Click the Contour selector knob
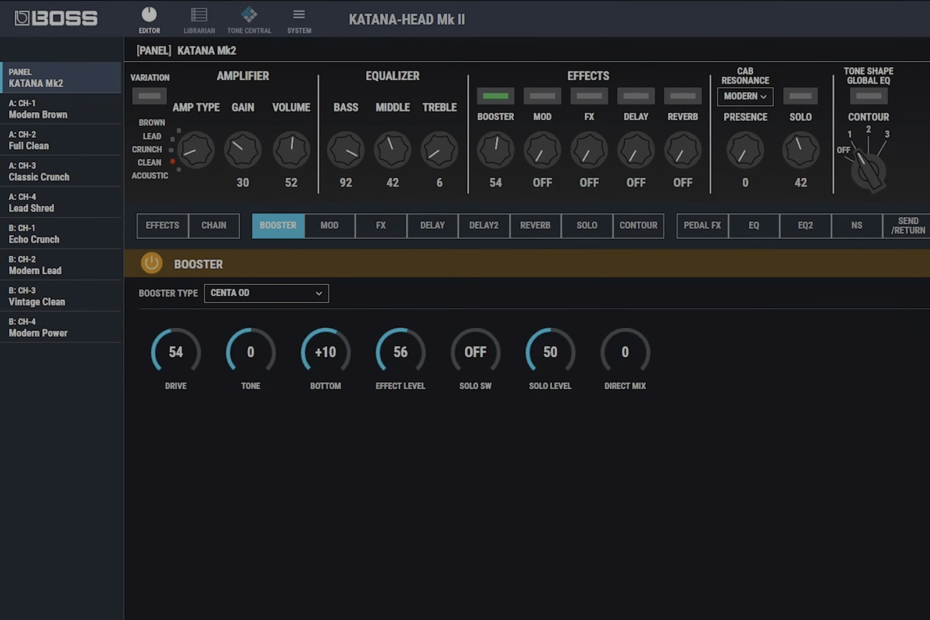This screenshot has width=930, height=620. point(868,171)
